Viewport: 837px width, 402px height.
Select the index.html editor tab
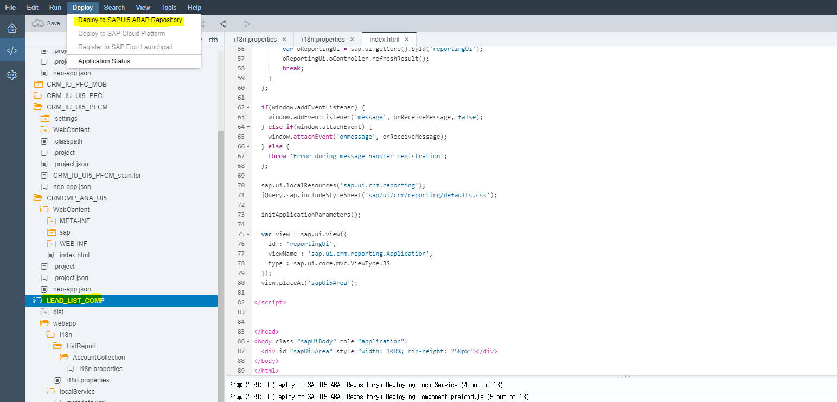(x=384, y=40)
